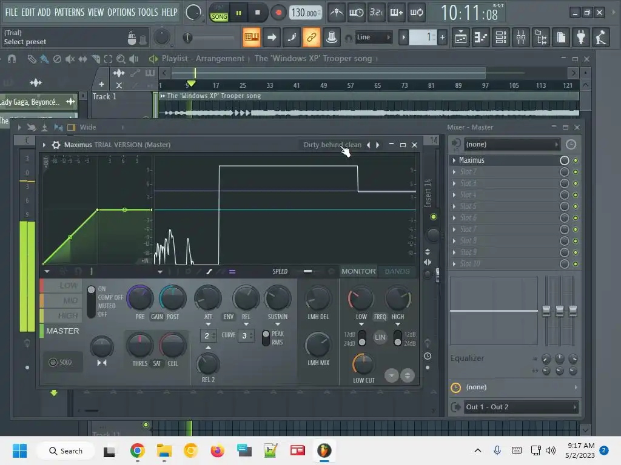
Task: Open the VIEW menu
Action: click(x=96, y=12)
